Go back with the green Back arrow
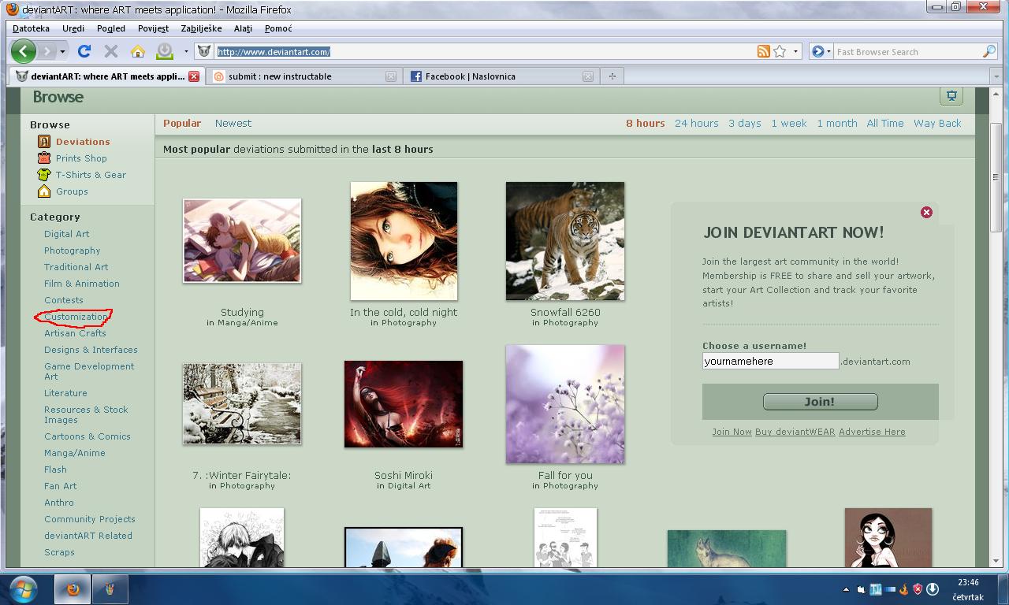The height and width of the screenshot is (605, 1009). tap(24, 51)
